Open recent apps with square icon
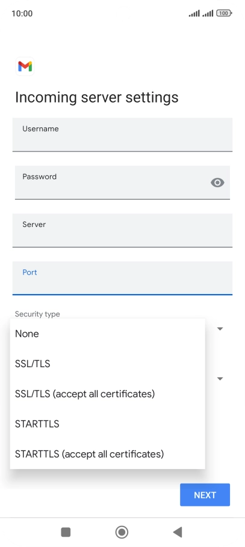Viewport: 245px width, 547px height. pos(66,532)
